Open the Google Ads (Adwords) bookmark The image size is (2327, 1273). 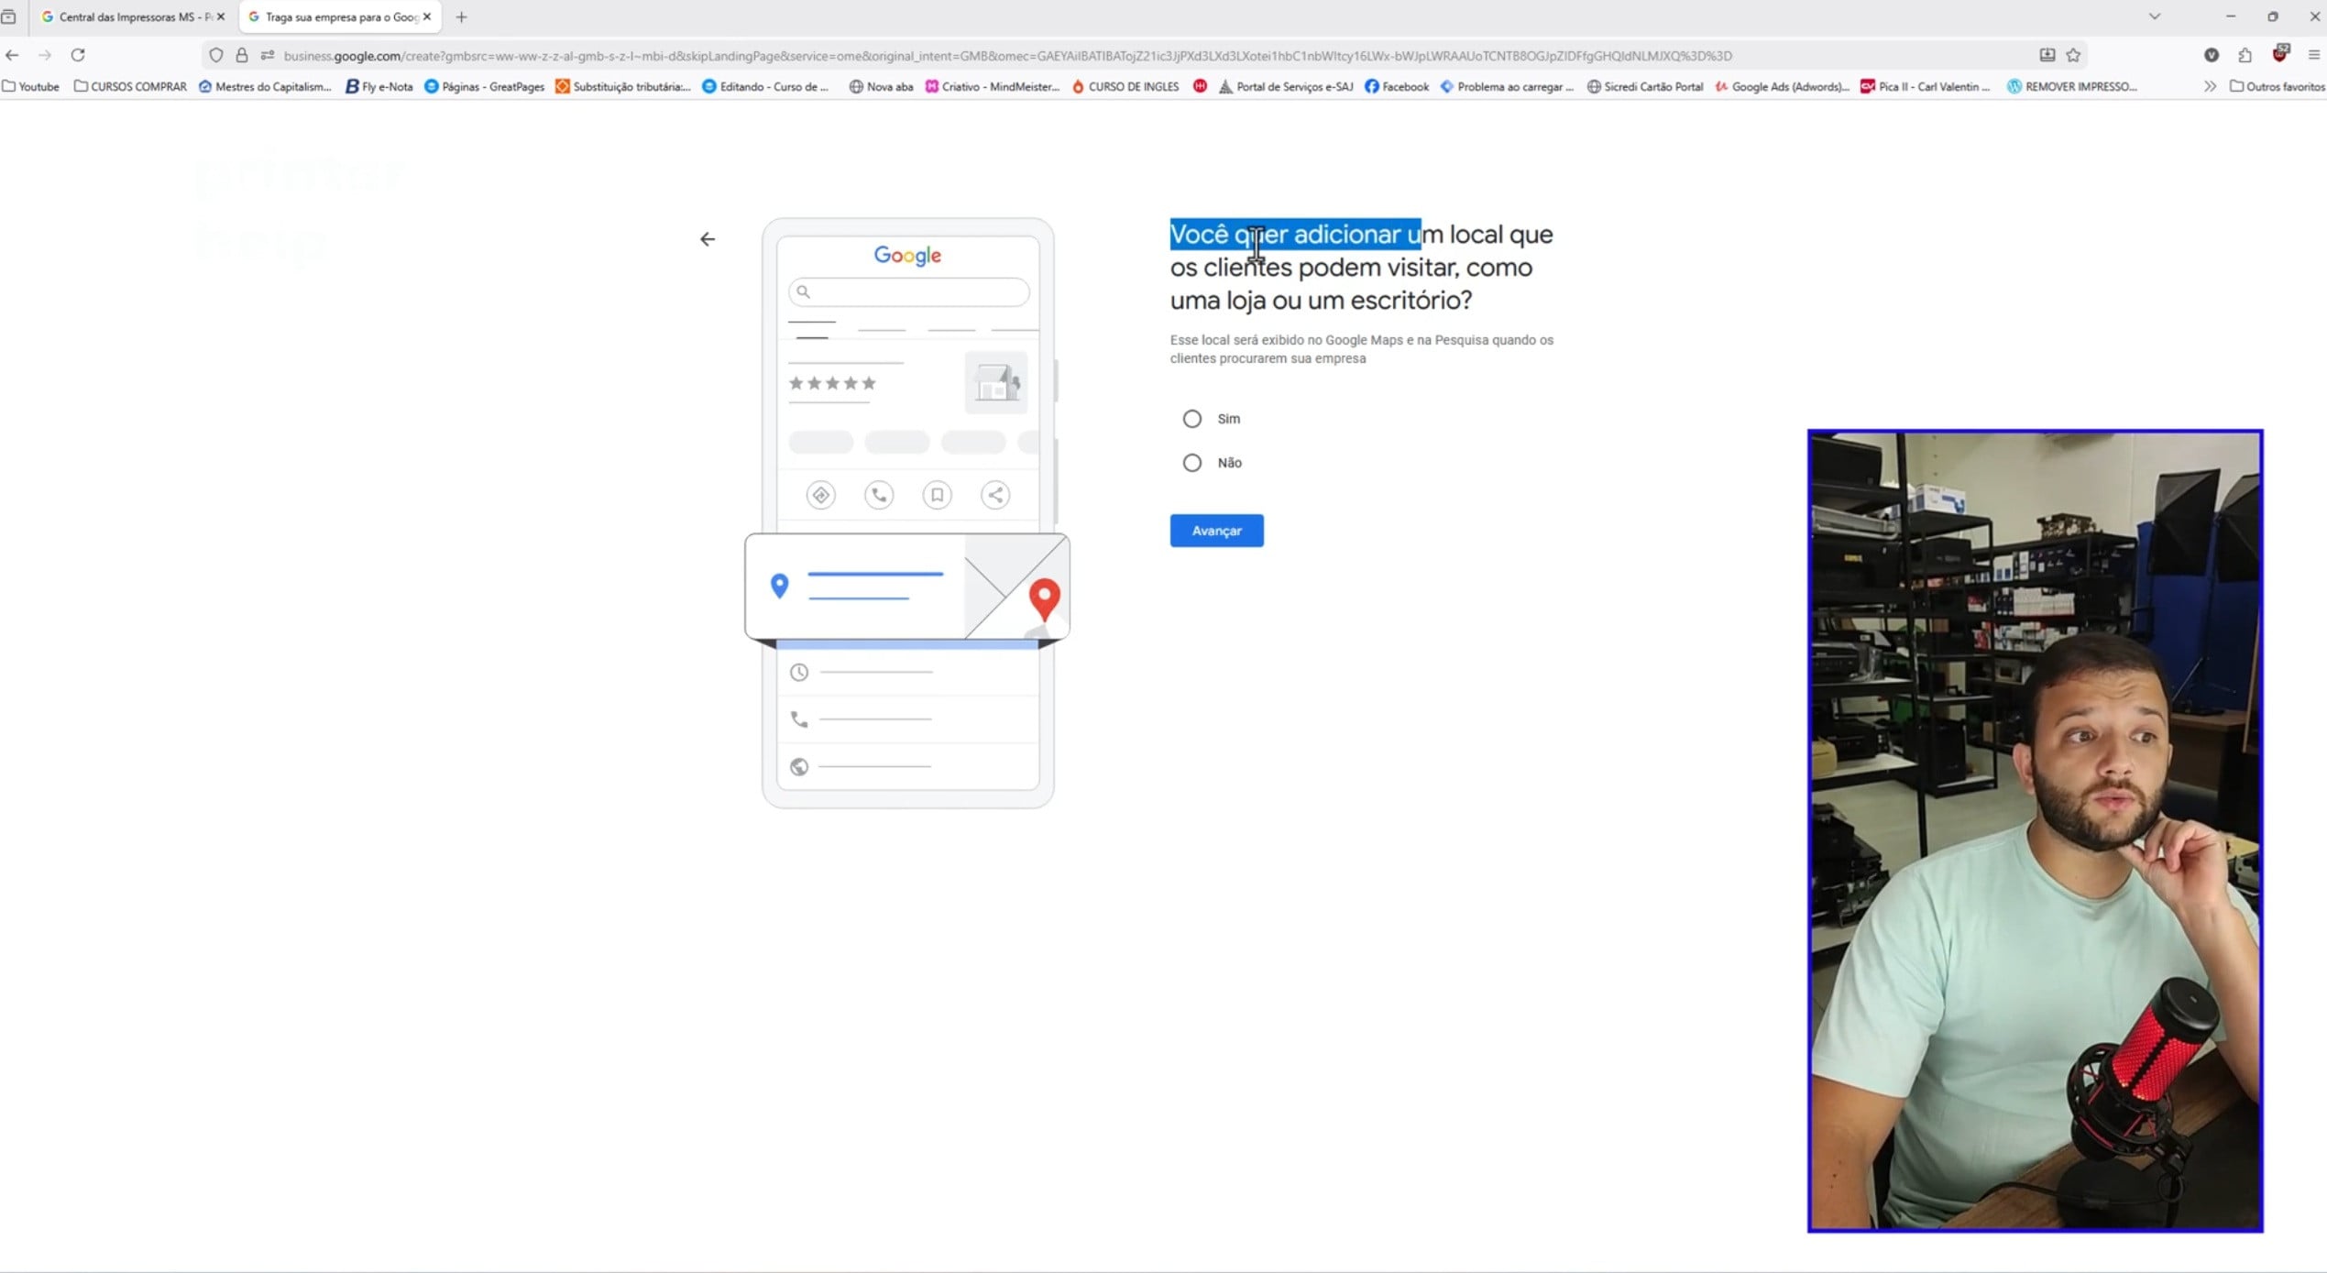coord(1782,86)
